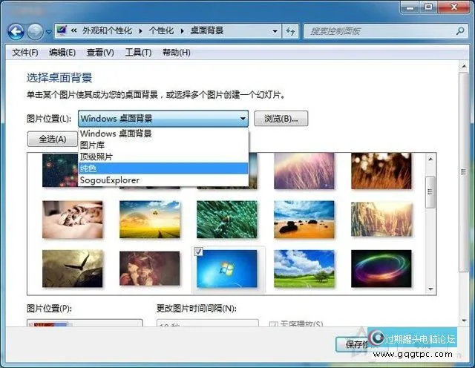
Task: Click 个性化 breadcrumb
Action: point(161,30)
